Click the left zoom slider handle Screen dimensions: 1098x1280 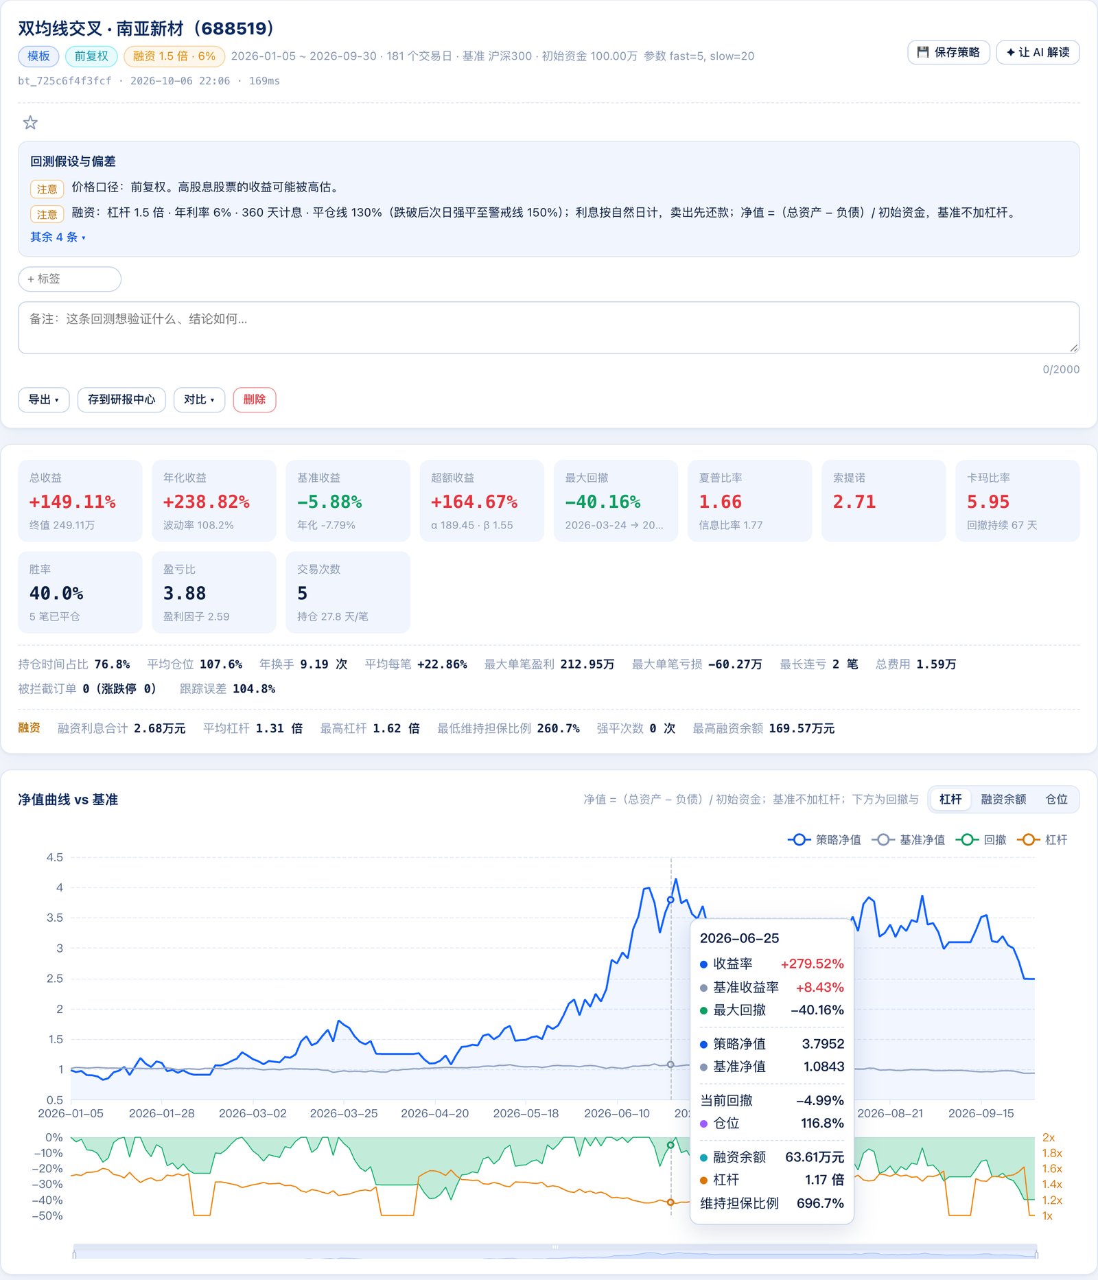click(x=74, y=1255)
